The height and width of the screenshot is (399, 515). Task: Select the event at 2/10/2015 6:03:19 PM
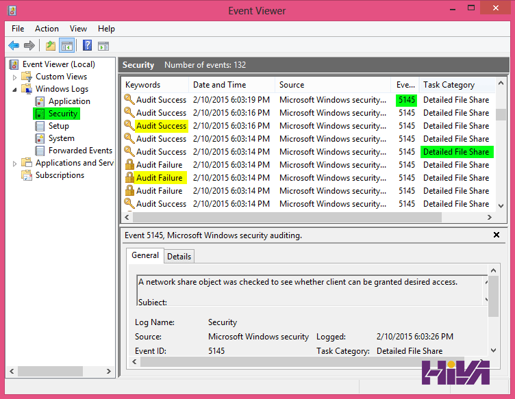(x=308, y=100)
